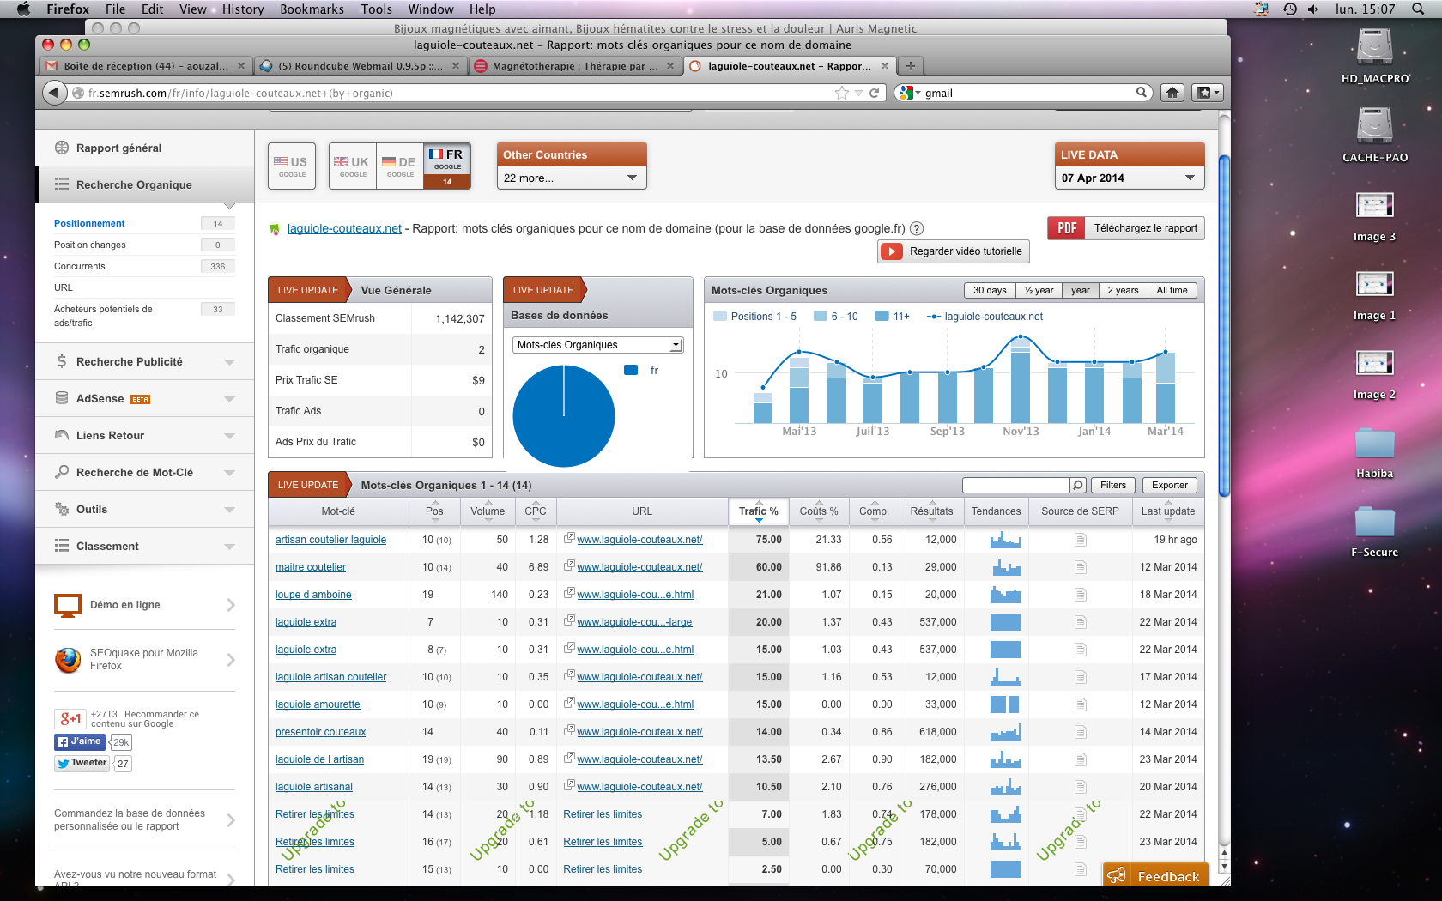
Task: Open the orange Feedback button
Action: point(1155,875)
